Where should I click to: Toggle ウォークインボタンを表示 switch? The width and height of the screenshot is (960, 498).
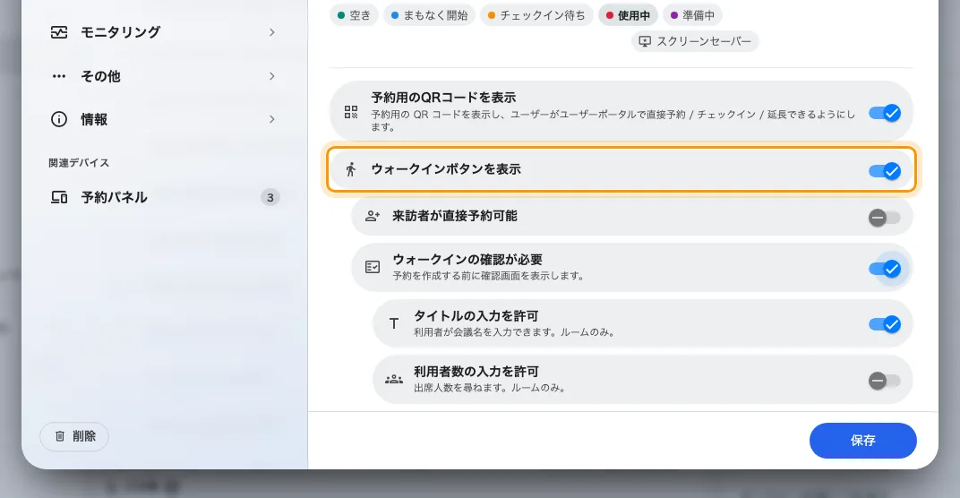point(885,171)
